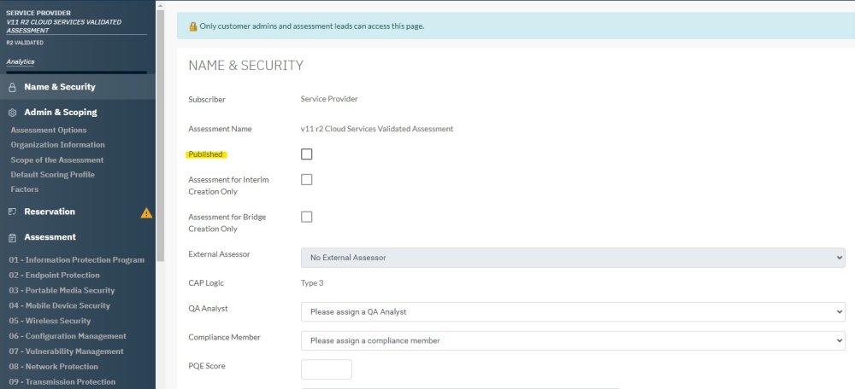The width and height of the screenshot is (855, 389).
Task: Open the Analytics link
Action: [x=21, y=61]
